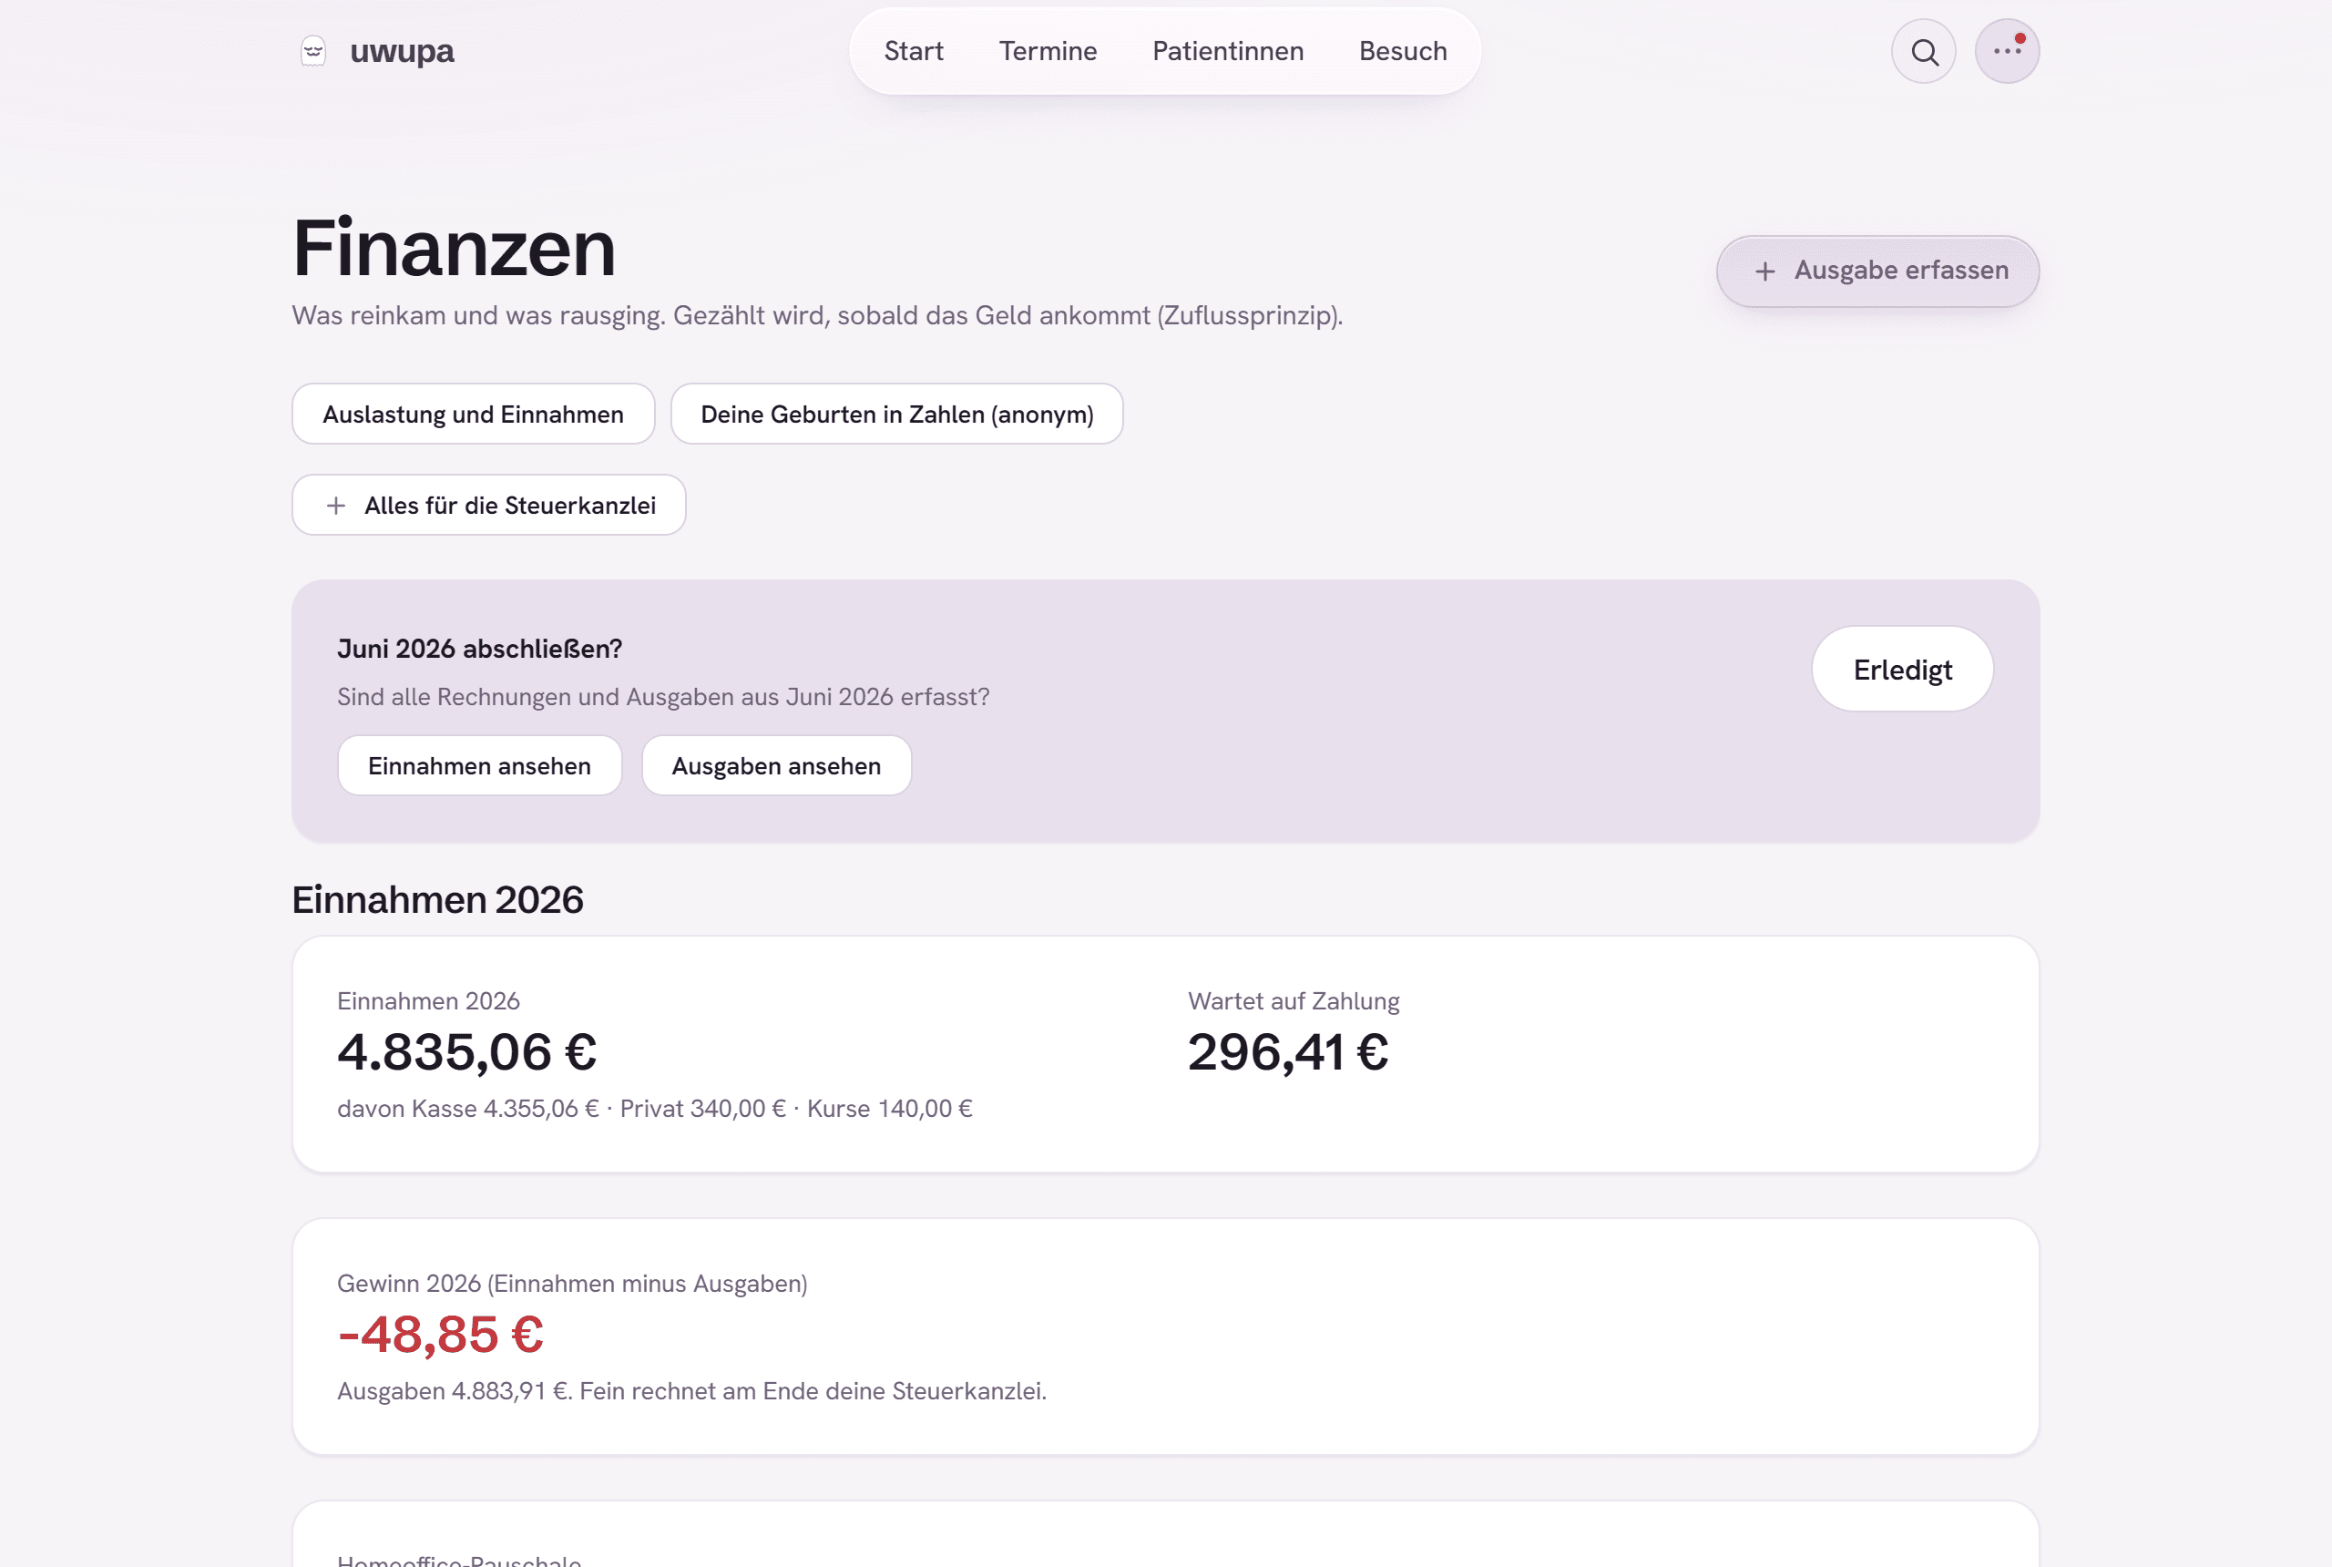The width and height of the screenshot is (2332, 1567).
Task: Click Ausgaben ansehen
Action: click(776, 765)
